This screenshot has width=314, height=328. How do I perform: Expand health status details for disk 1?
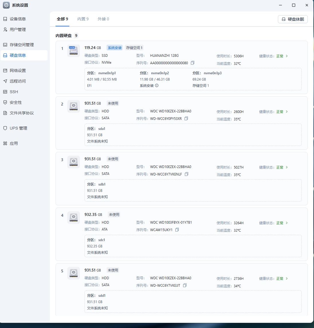(287, 56)
